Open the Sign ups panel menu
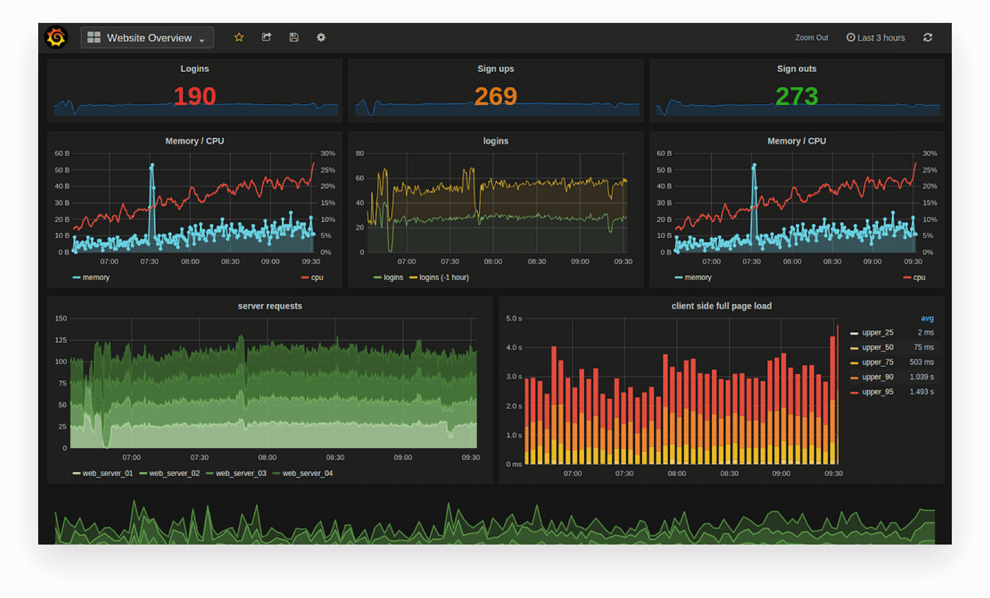990x598 pixels. tap(496, 69)
